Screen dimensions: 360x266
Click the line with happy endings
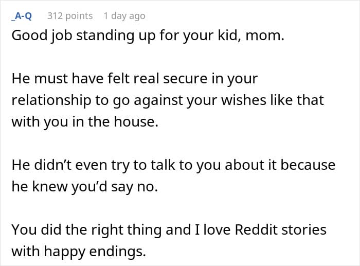pos(79,251)
